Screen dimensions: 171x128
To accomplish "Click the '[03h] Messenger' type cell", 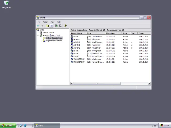I will 94,45.
